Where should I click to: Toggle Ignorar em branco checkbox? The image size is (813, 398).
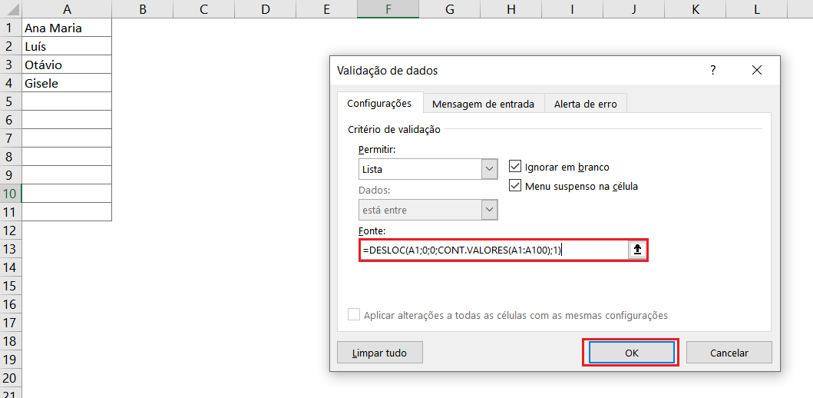coord(515,167)
